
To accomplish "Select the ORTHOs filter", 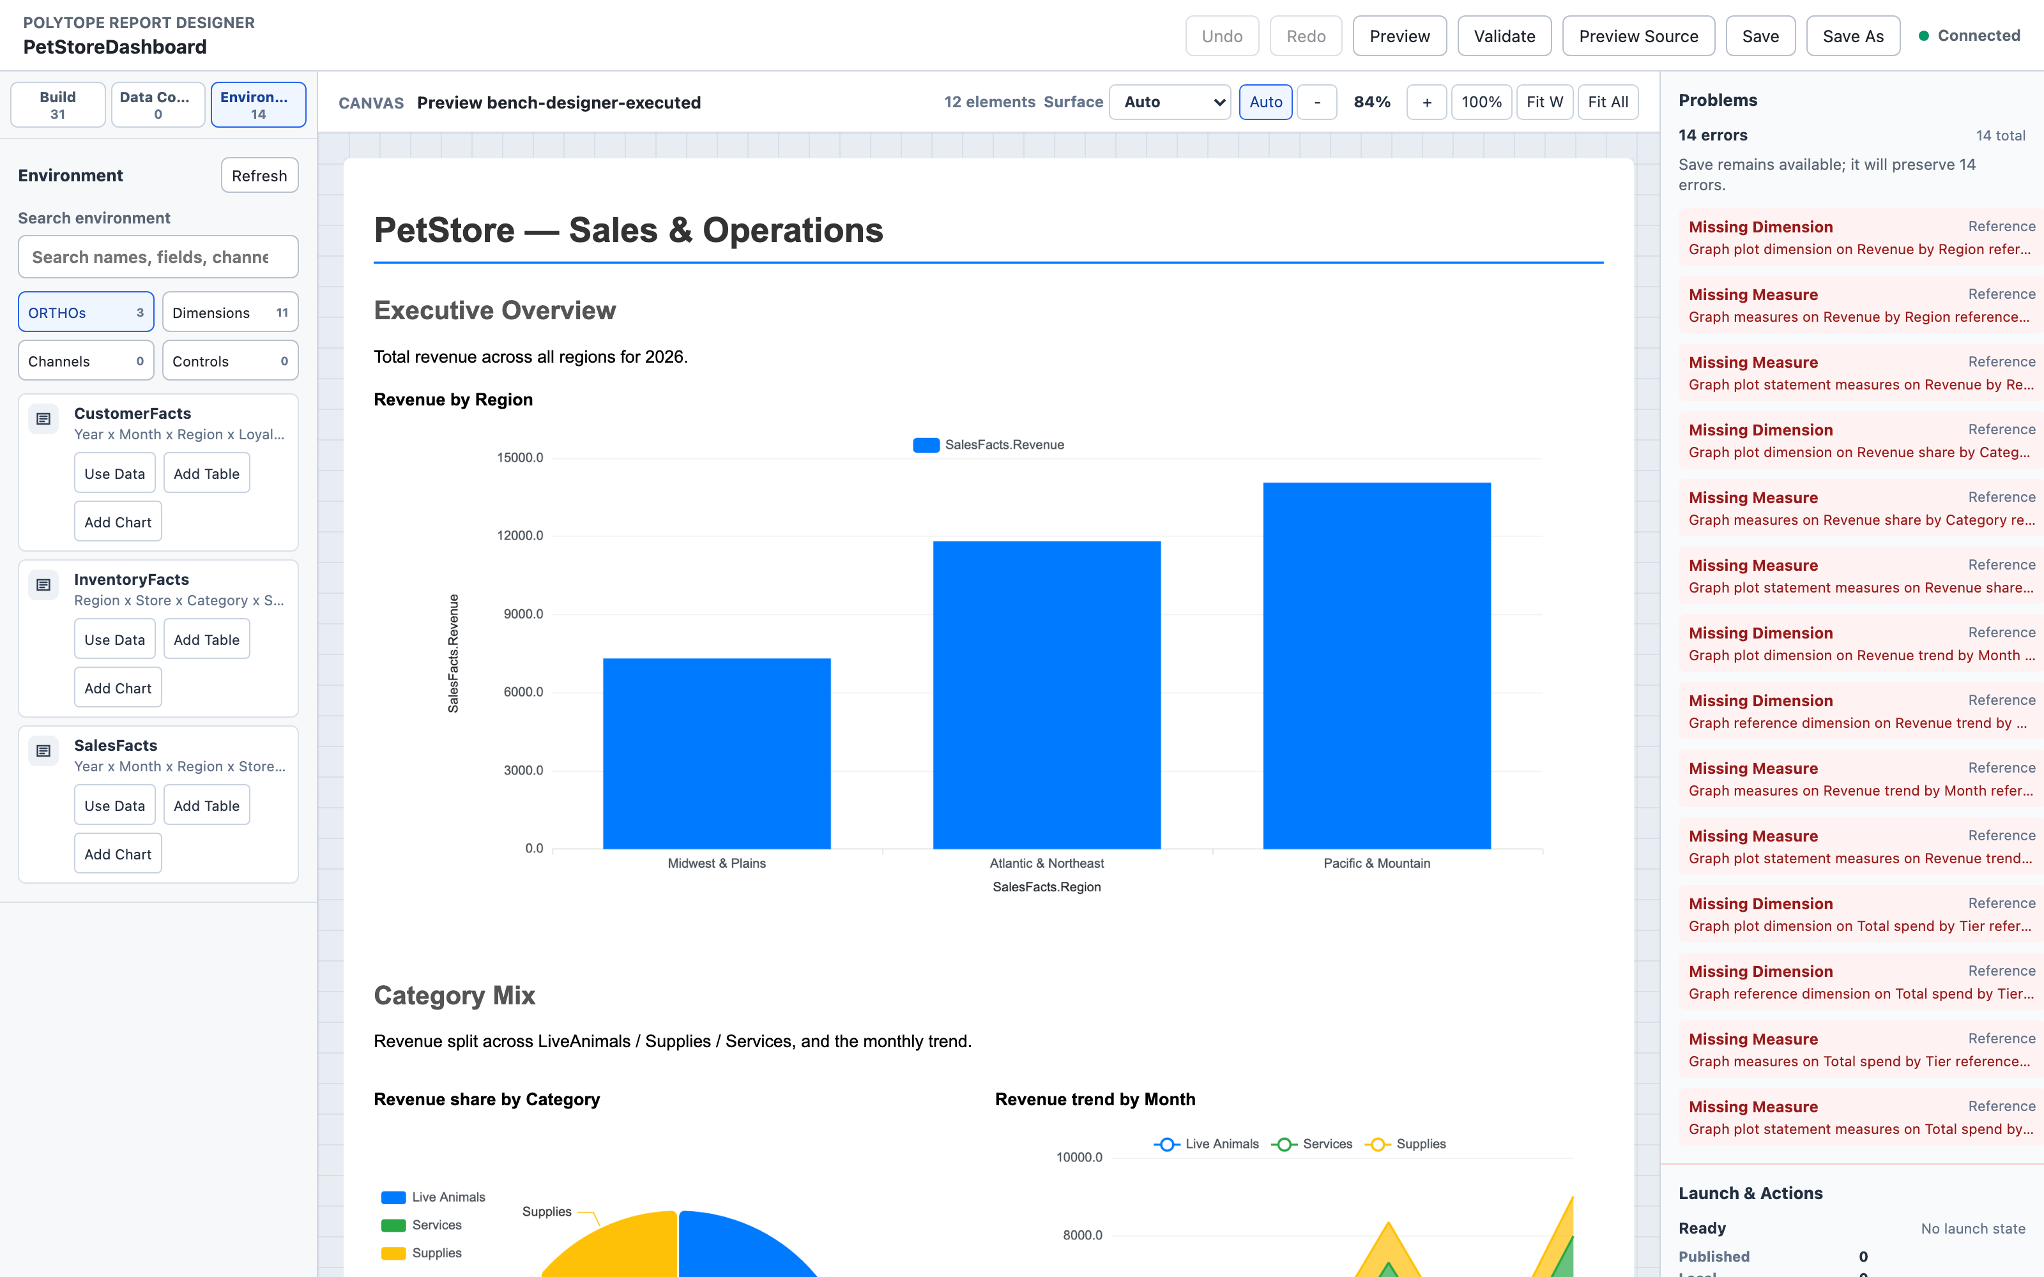I will [x=86, y=312].
